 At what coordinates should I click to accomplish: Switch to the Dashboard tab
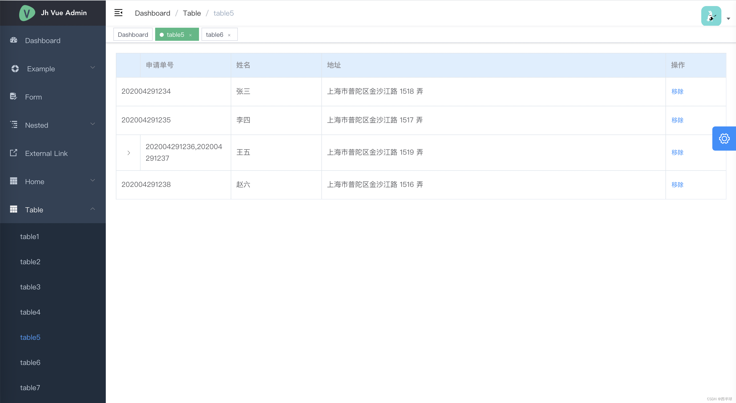tap(132, 34)
